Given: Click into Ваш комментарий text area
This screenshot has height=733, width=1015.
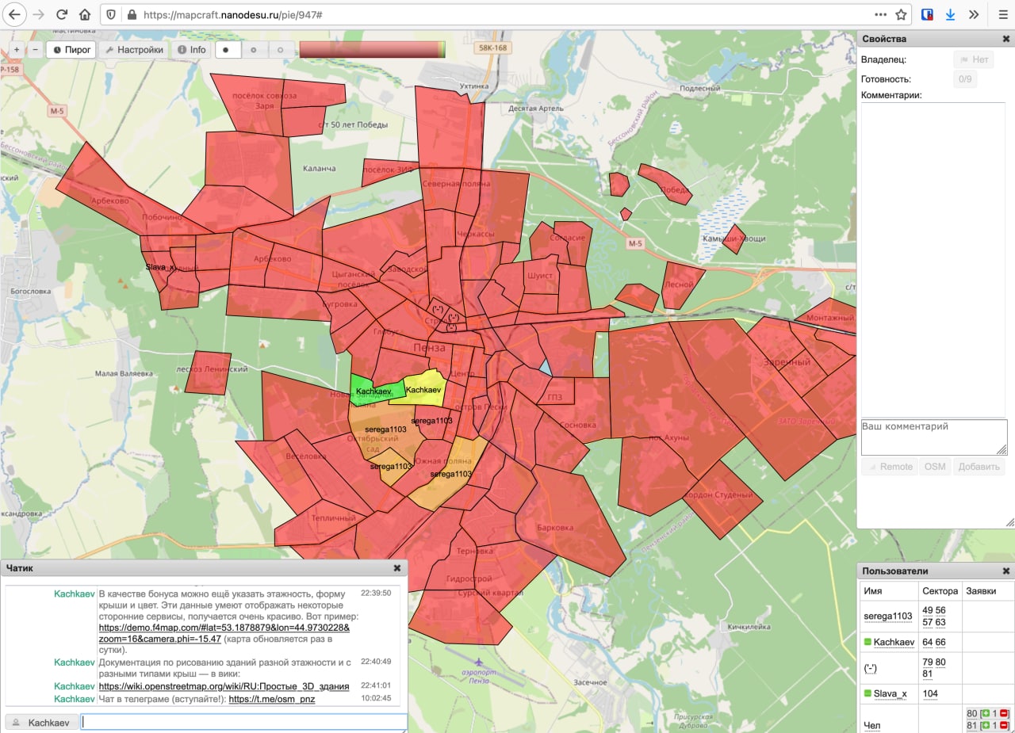Looking at the screenshot, I should point(934,437).
